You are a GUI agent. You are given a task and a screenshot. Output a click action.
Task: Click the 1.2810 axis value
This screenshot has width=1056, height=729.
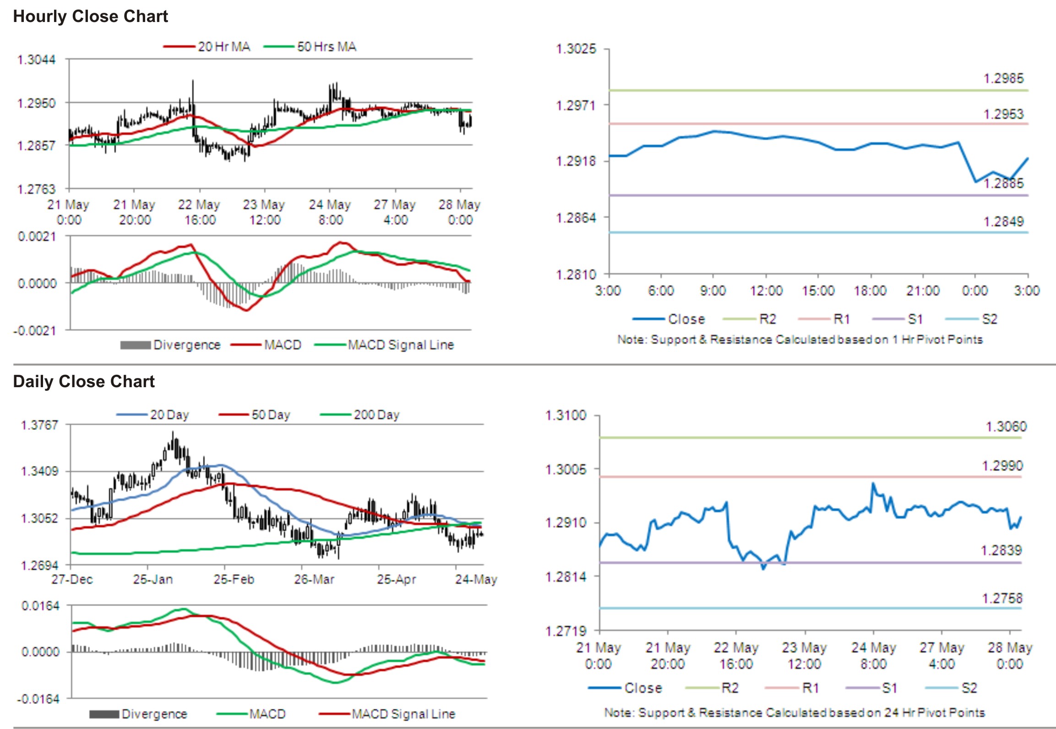tap(576, 274)
